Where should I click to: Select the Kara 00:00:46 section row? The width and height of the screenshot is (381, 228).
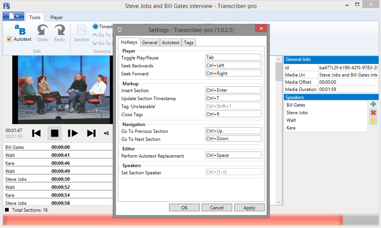[59, 163]
